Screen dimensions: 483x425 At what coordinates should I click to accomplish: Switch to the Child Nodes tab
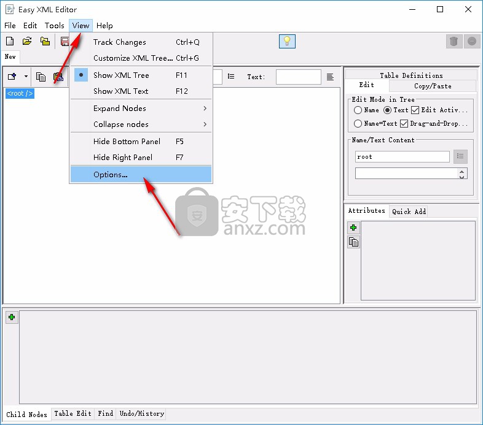coord(26,415)
